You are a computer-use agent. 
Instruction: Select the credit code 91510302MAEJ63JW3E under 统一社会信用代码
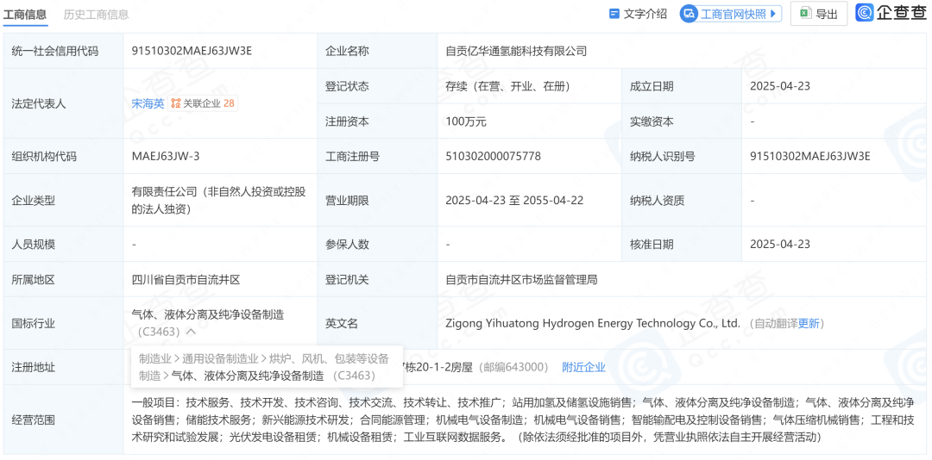[192, 51]
